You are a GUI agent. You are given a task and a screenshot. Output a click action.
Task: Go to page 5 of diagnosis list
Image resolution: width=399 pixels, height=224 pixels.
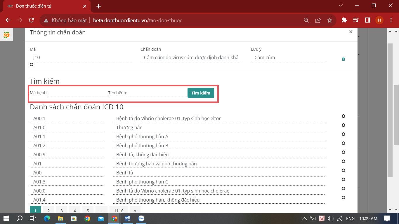pyautogui.click(x=88, y=210)
